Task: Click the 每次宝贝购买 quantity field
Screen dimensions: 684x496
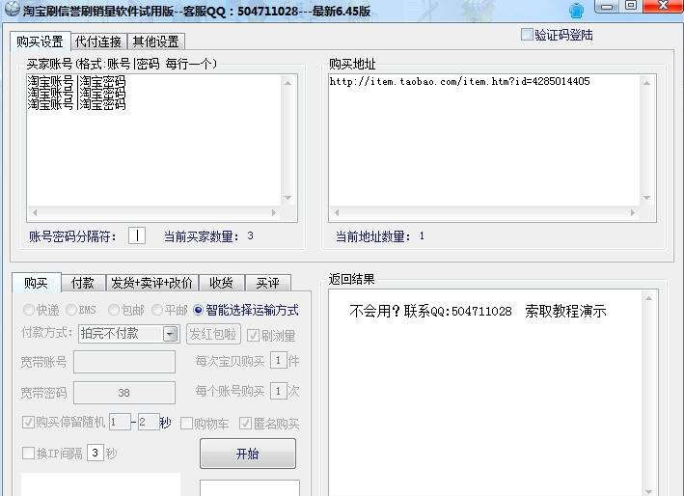Action: click(279, 361)
